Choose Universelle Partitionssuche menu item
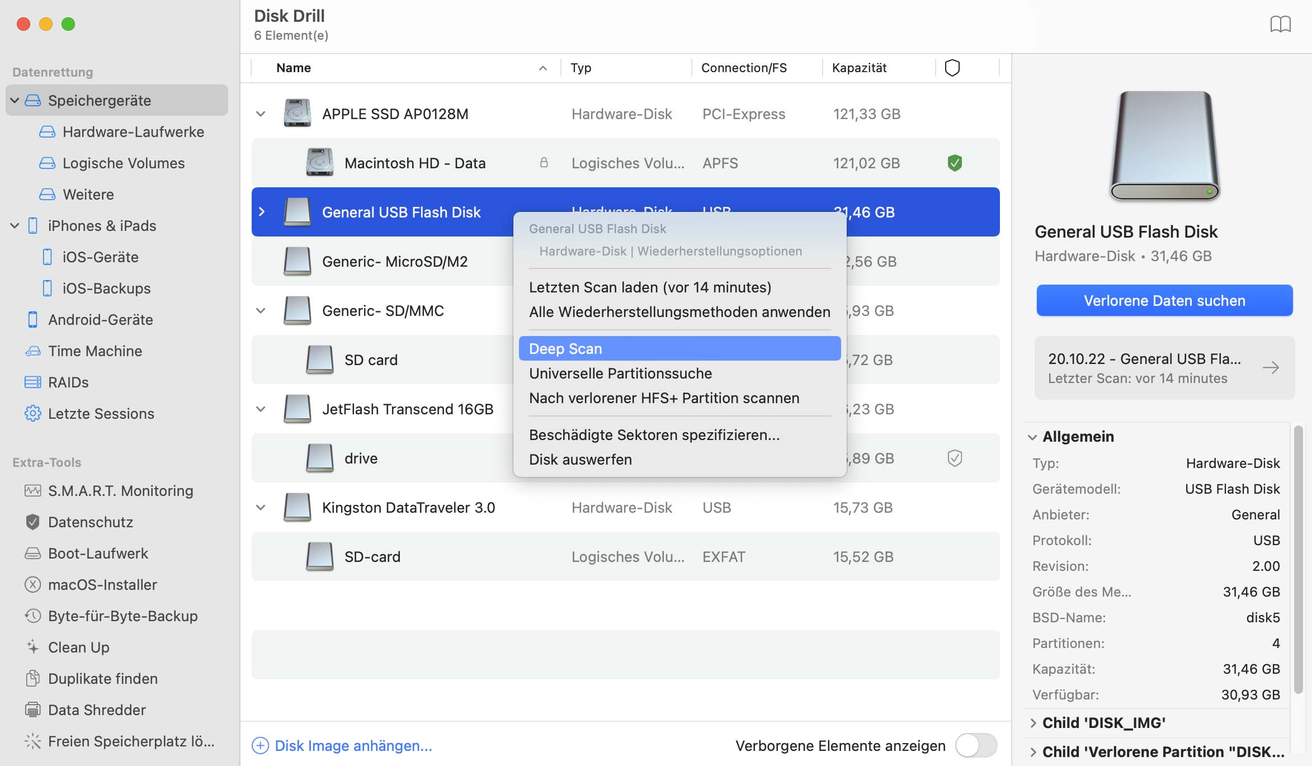1312x766 pixels. (679, 373)
